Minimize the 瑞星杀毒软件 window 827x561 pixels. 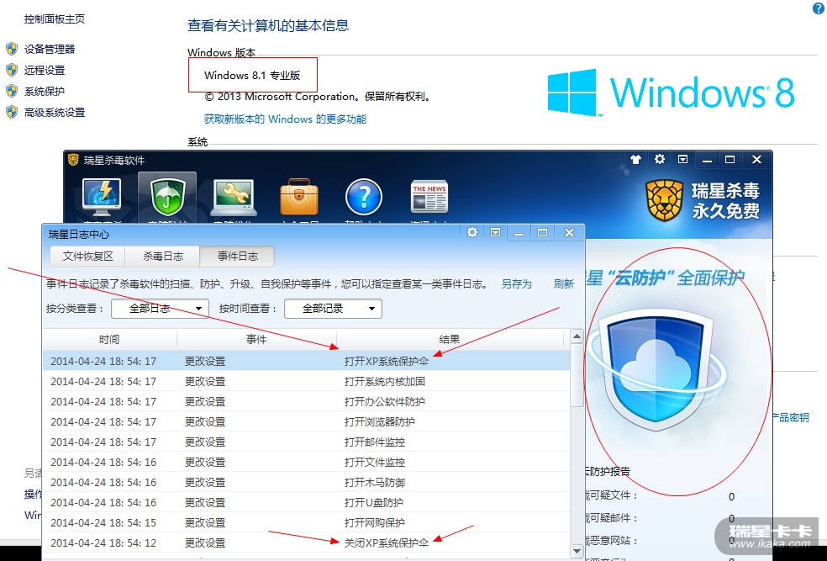coord(708,159)
